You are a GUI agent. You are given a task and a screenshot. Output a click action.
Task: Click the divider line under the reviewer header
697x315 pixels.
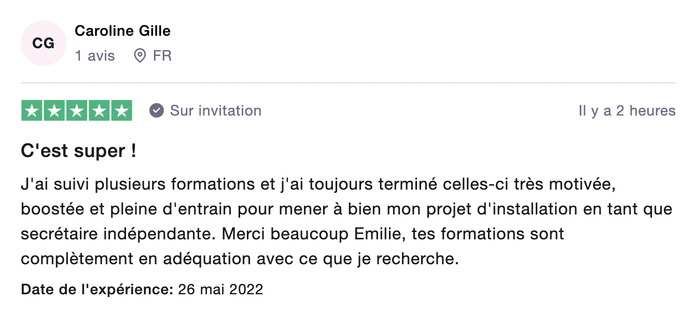coord(348,83)
